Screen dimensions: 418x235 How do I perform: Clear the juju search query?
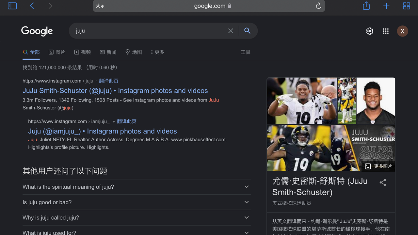[x=231, y=31]
